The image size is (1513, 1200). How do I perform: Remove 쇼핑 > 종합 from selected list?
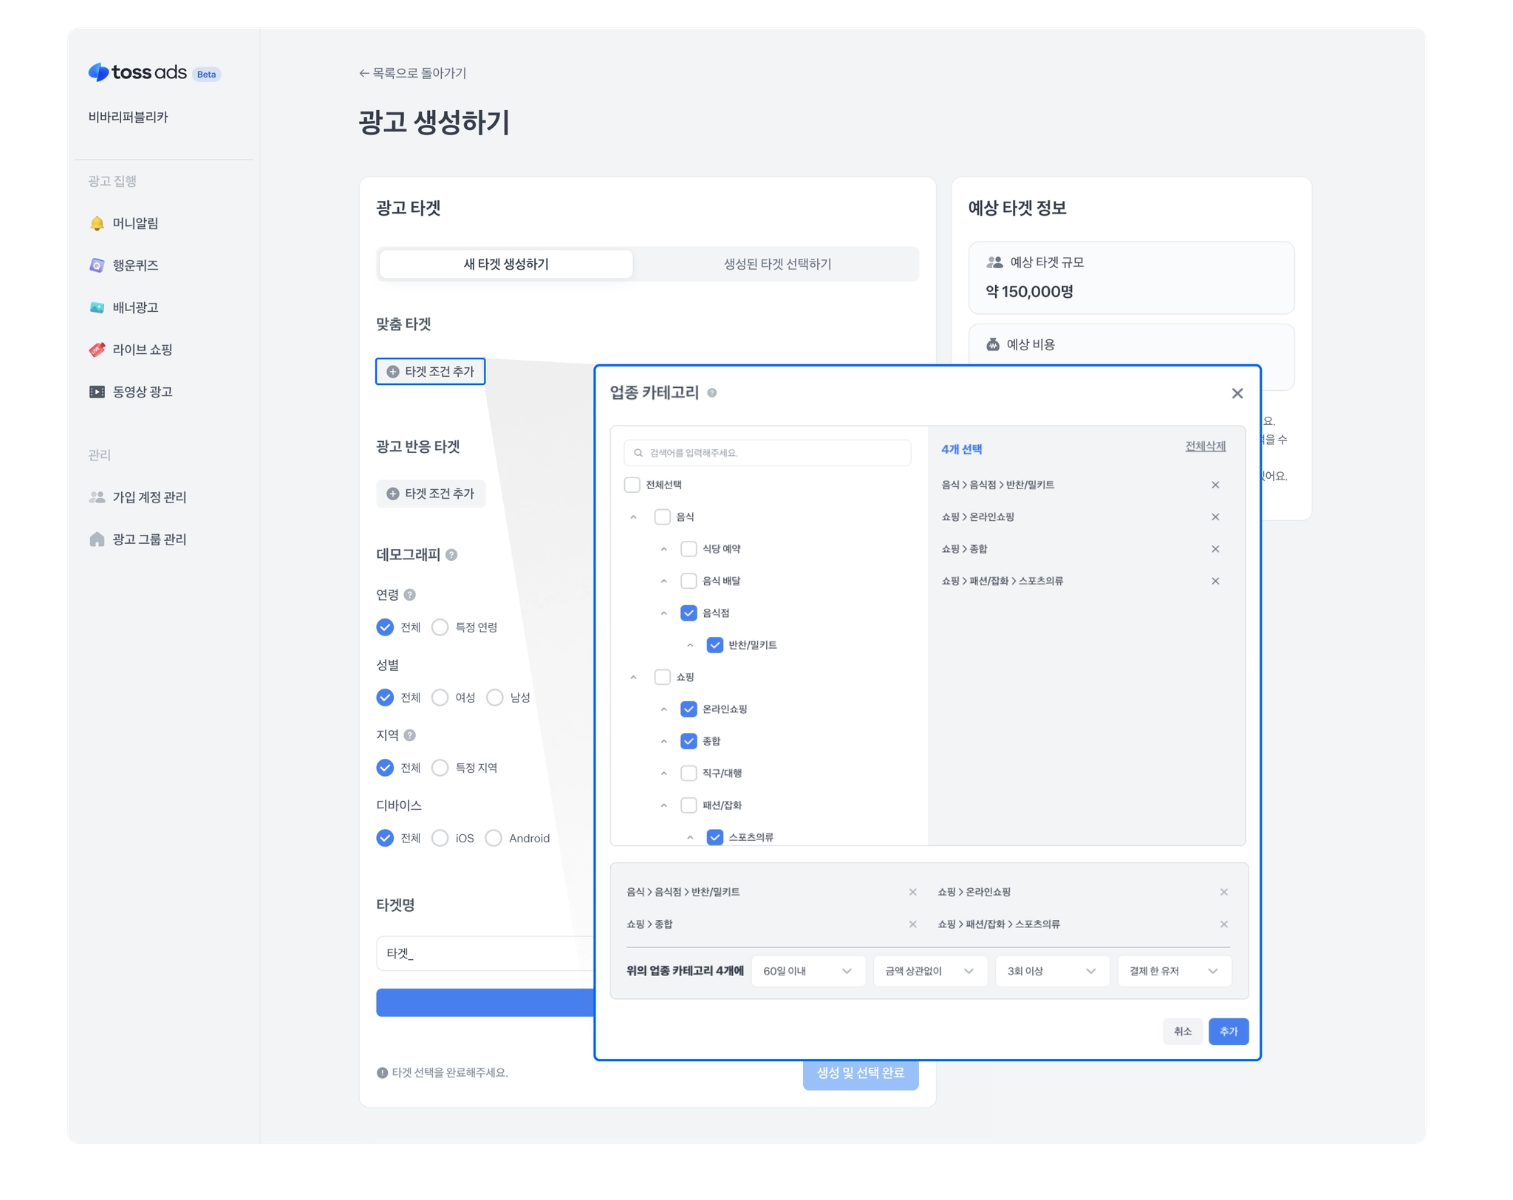(x=1215, y=549)
